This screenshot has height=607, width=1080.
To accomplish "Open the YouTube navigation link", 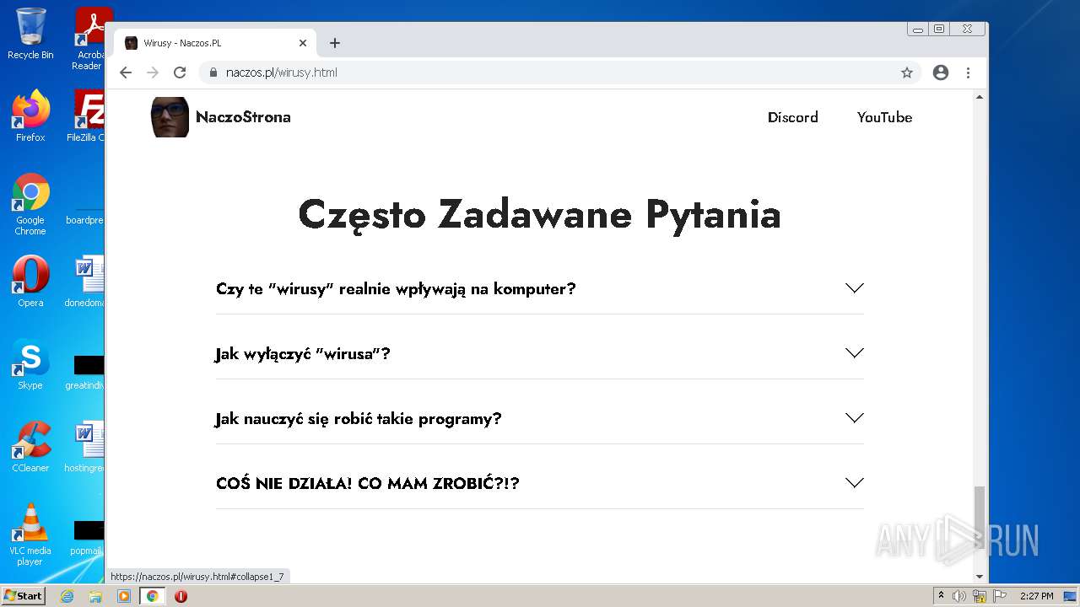I will pos(884,117).
